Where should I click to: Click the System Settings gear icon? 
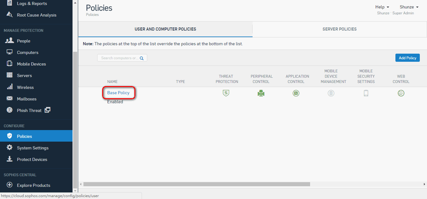(x=10, y=148)
